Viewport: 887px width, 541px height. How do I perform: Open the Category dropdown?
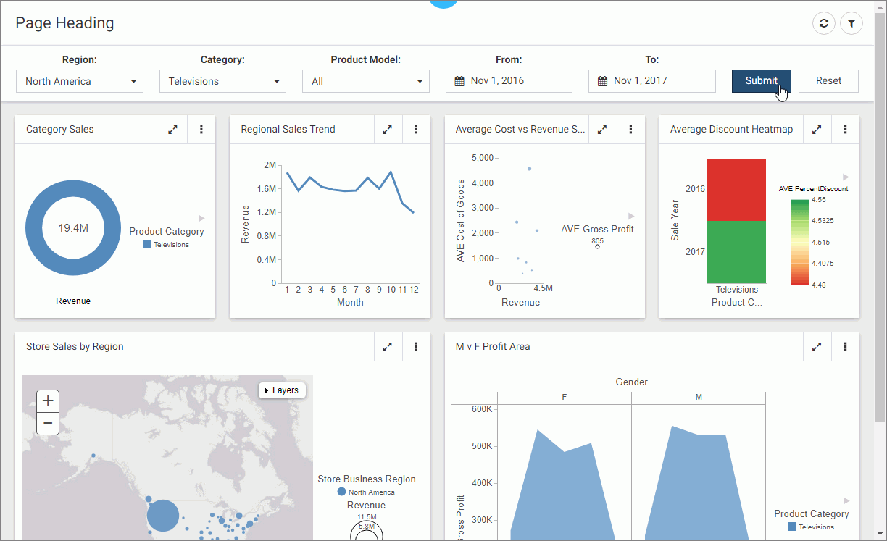coord(222,81)
